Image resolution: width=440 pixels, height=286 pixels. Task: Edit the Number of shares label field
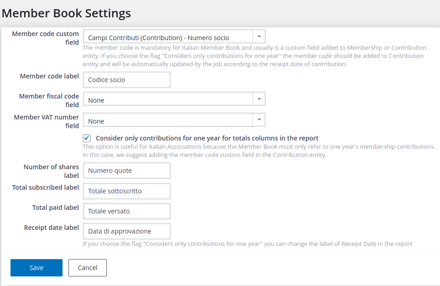(x=127, y=171)
